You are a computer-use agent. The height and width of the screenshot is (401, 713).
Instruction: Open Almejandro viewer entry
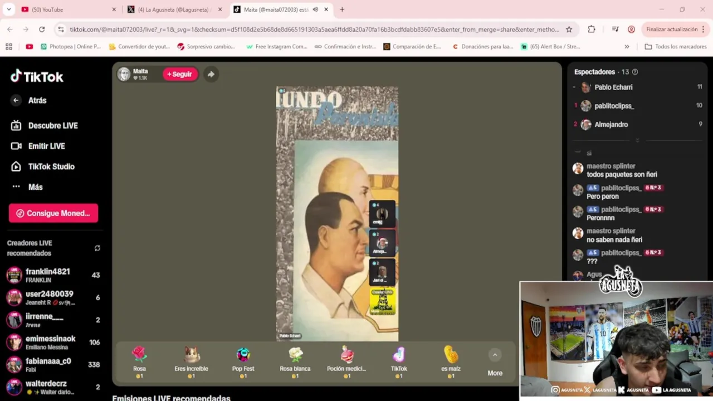[638, 125]
